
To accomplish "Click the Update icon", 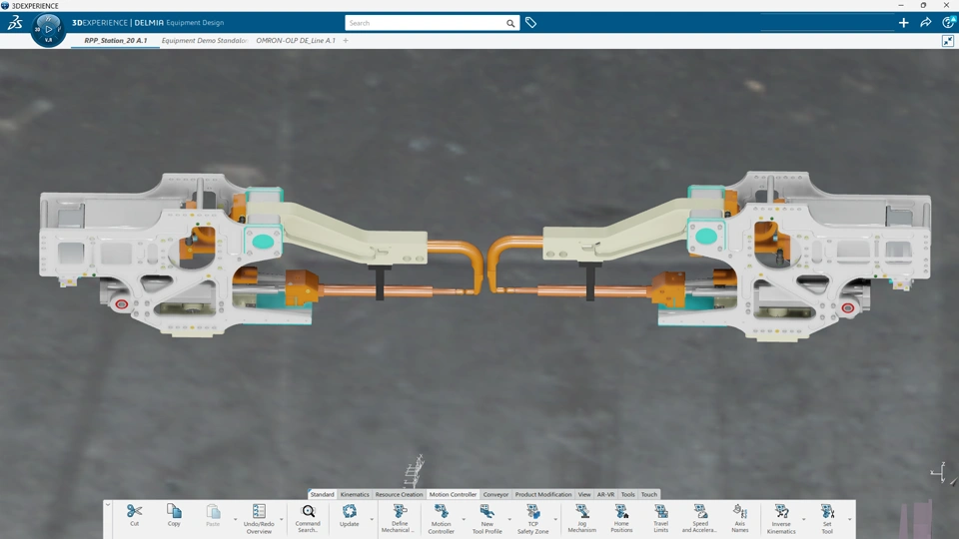I will (x=350, y=511).
